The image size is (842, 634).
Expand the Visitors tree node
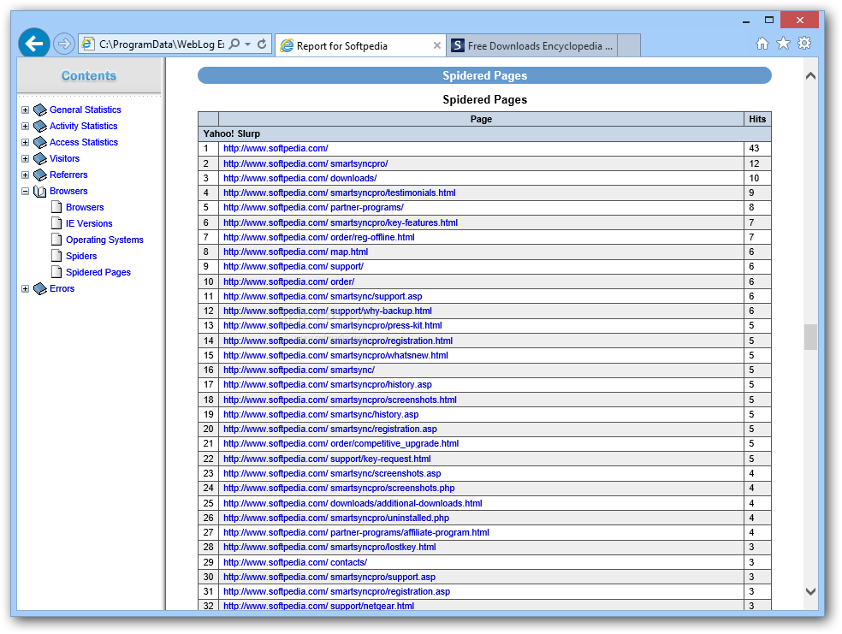(25, 159)
